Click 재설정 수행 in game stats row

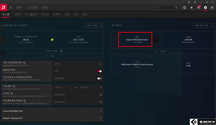60,102
